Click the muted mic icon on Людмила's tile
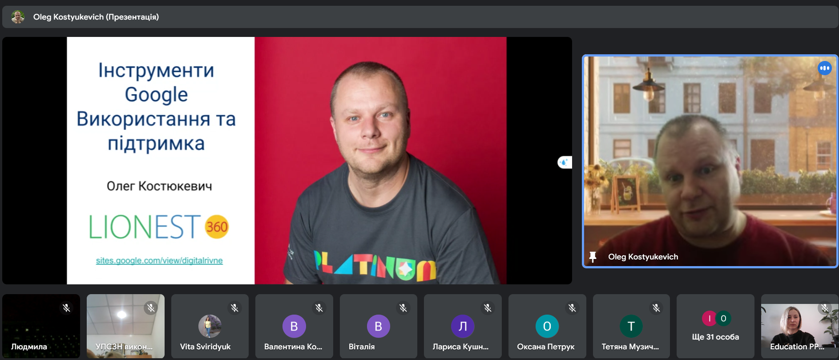Viewport: 839px width, 360px height. [66, 308]
